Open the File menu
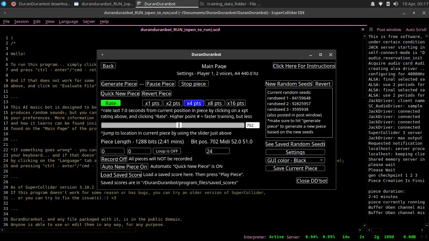 point(6,21)
